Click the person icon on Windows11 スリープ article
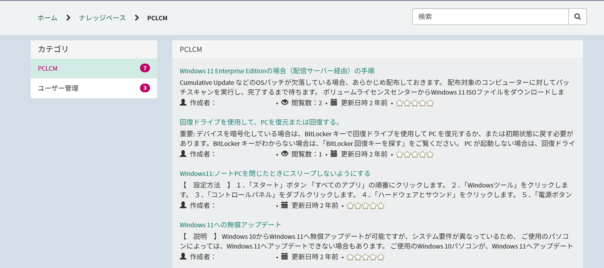The width and height of the screenshot is (604, 268). [183, 205]
